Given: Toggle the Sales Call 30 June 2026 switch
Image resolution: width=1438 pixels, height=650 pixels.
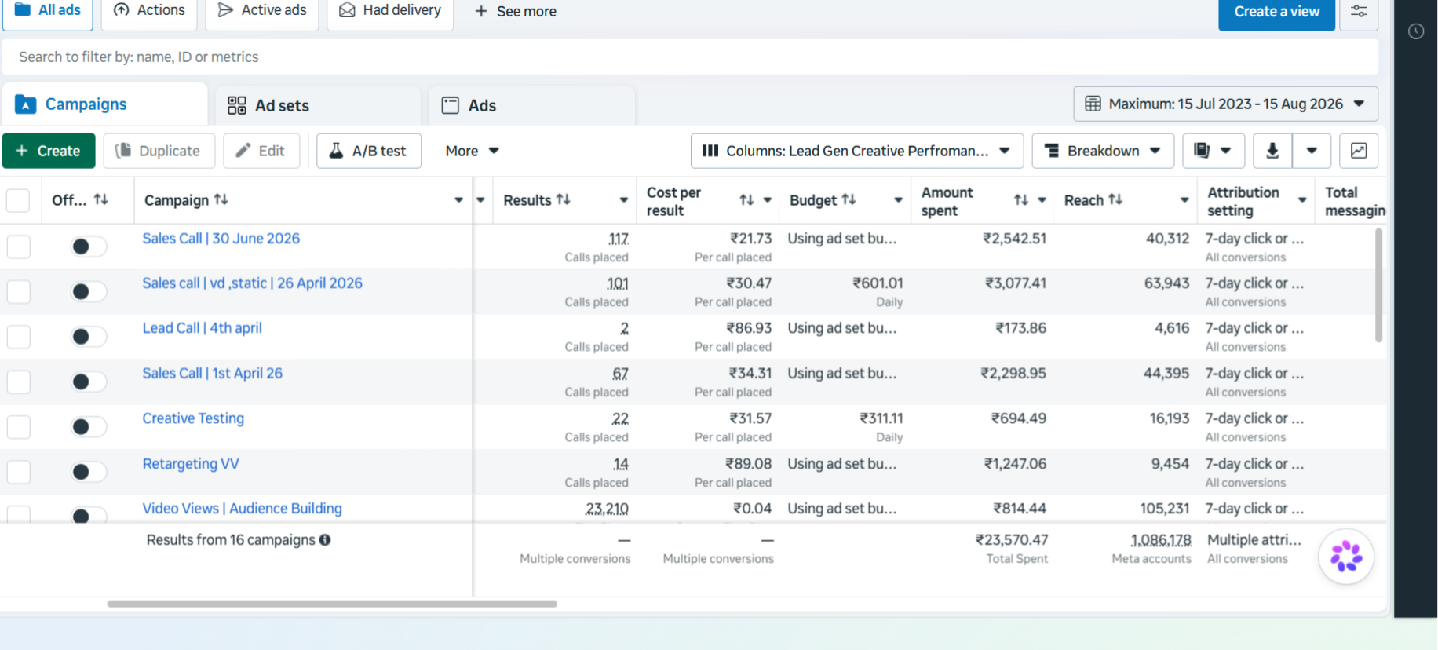Looking at the screenshot, I should click(87, 246).
